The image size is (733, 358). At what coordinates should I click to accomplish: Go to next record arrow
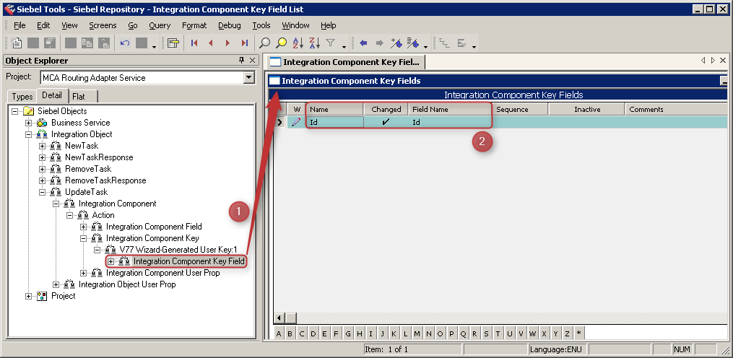227,43
